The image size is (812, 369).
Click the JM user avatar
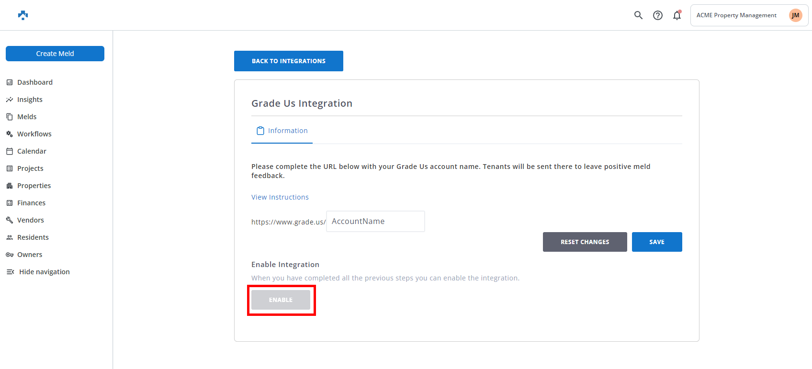point(795,15)
